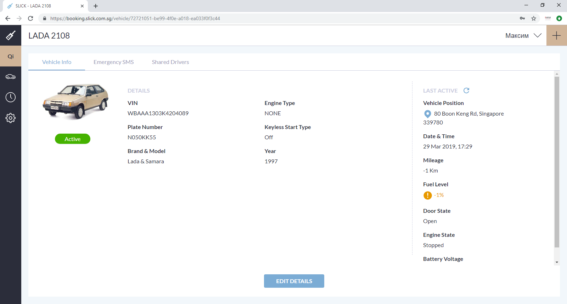This screenshot has height=304, width=567.
Task: Click the plus add button top right
Action: [557, 35]
